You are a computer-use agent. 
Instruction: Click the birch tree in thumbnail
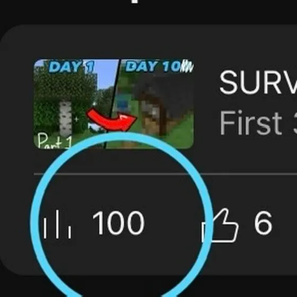66,118
